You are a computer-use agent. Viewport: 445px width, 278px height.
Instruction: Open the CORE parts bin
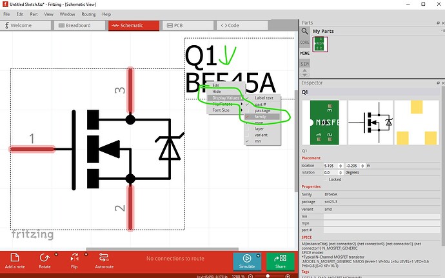(304, 43)
